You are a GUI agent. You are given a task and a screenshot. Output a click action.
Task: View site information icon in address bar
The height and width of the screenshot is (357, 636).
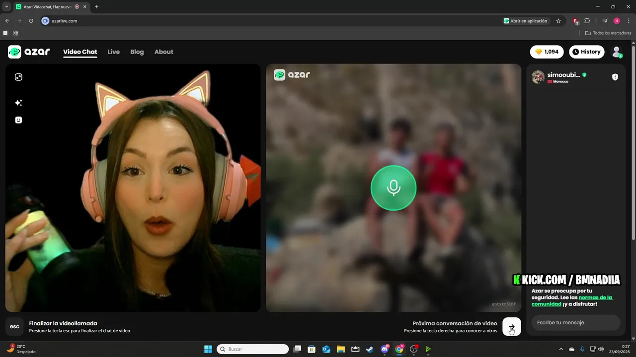coord(45,21)
